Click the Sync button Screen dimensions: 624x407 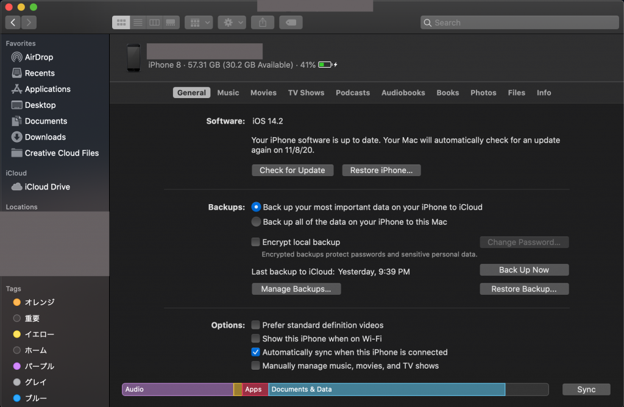pos(586,389)
